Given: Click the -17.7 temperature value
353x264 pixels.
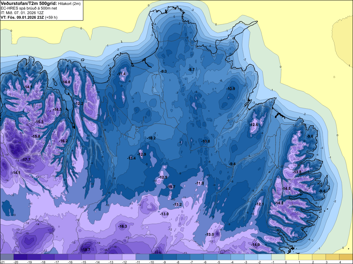Looking at the screenshot, I should [26, 160].
